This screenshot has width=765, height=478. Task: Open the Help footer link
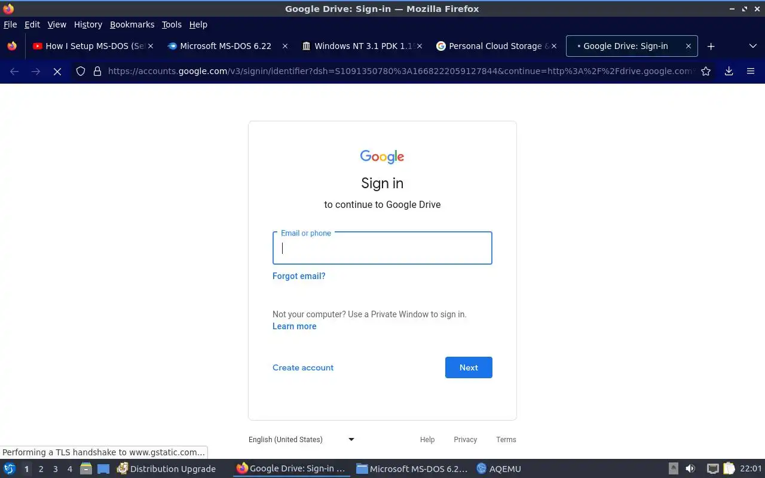click(x=427, y=440)
